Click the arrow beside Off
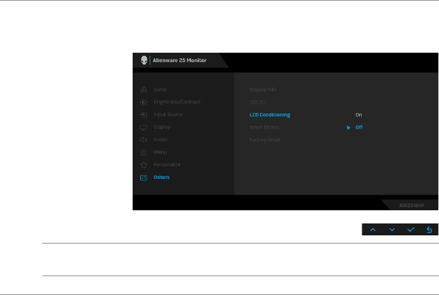Image resolution: width=439 pixels, height=295 pixels. [348, 127]
